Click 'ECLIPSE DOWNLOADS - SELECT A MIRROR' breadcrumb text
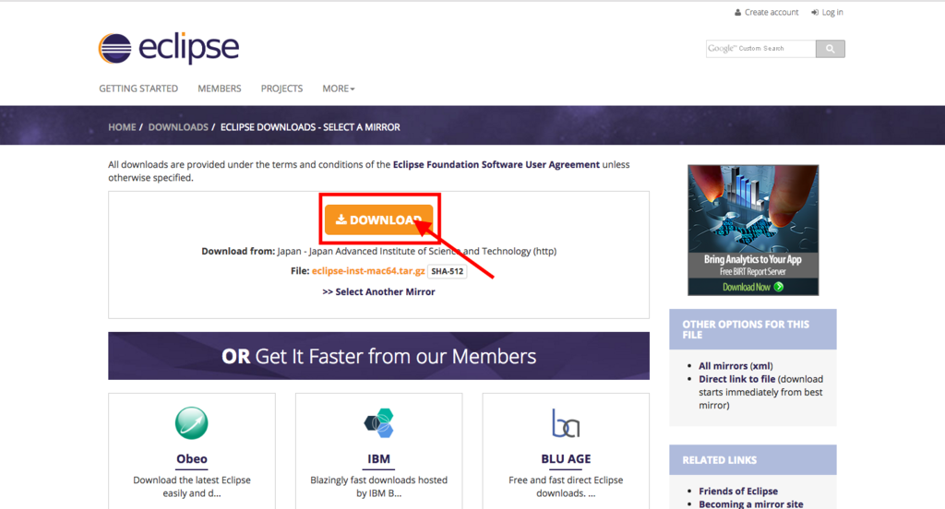 point(310,127)
